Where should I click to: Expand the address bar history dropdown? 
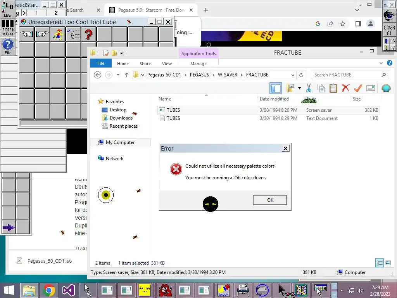293,75
